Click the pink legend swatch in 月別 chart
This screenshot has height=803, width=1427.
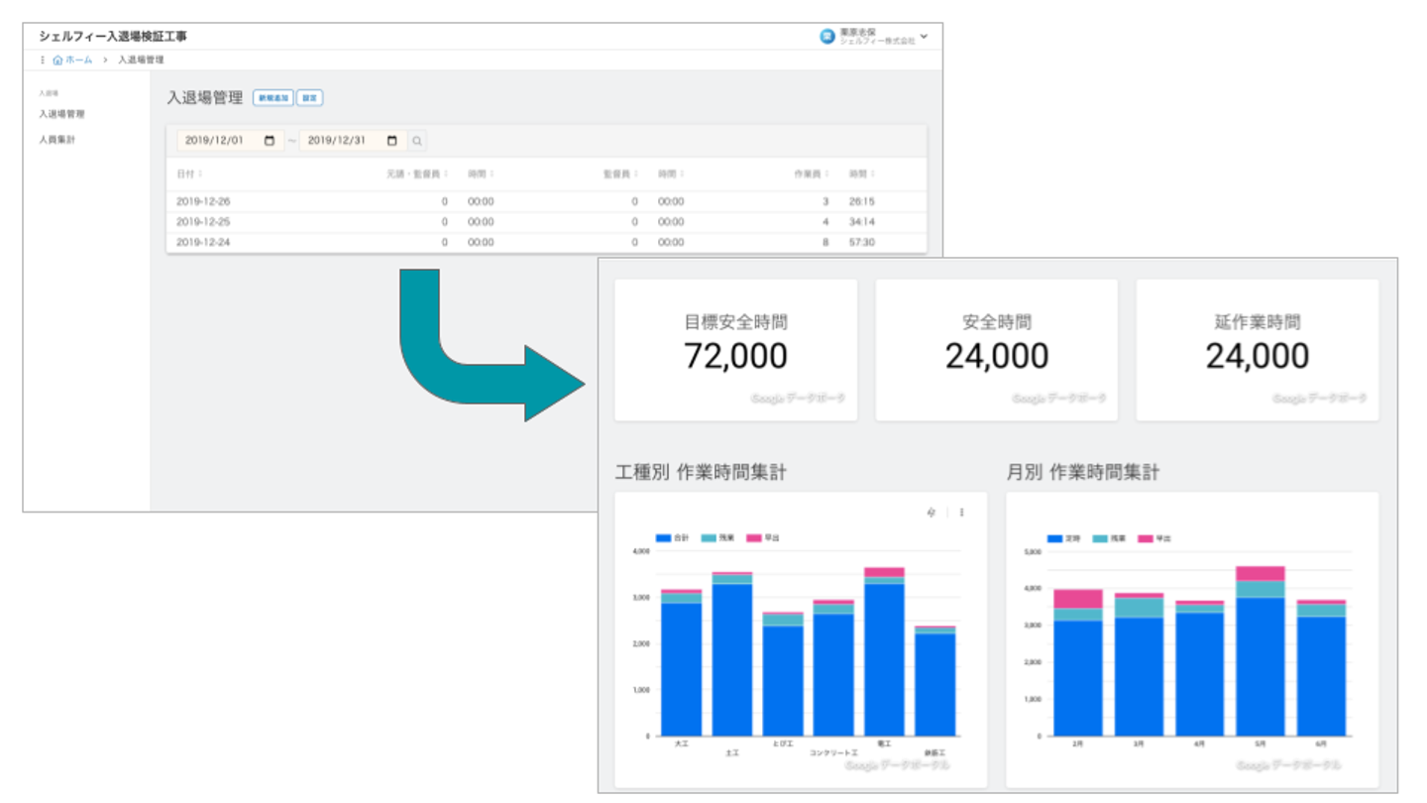pyautogui.click(x=1146, y=538)
